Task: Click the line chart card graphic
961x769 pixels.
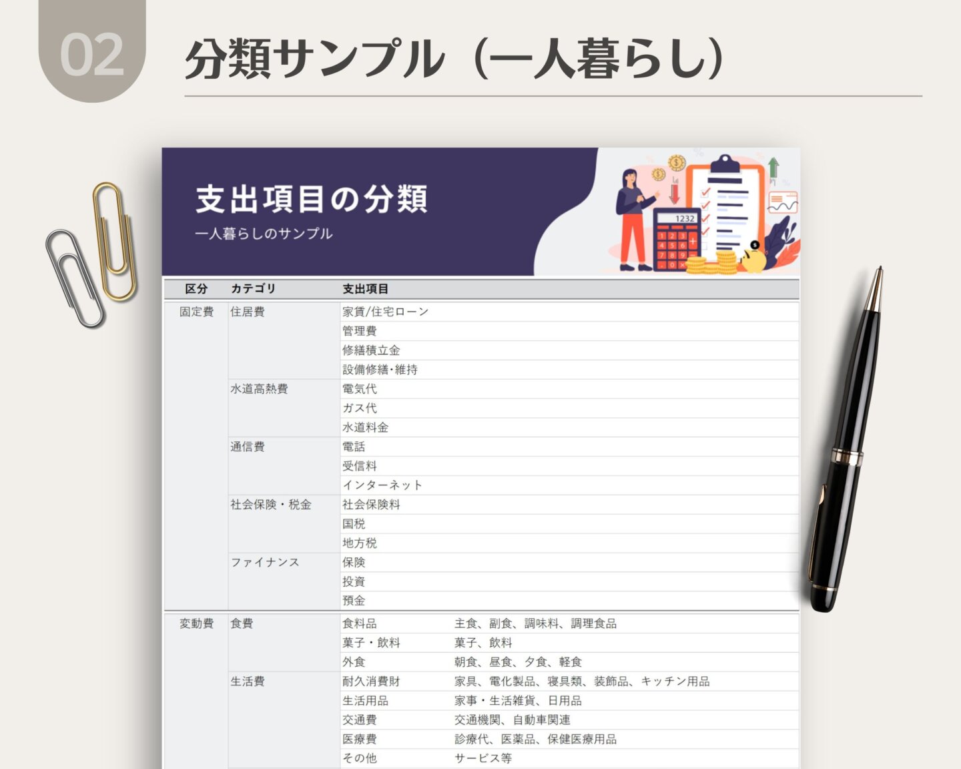Action: (782, 203)
